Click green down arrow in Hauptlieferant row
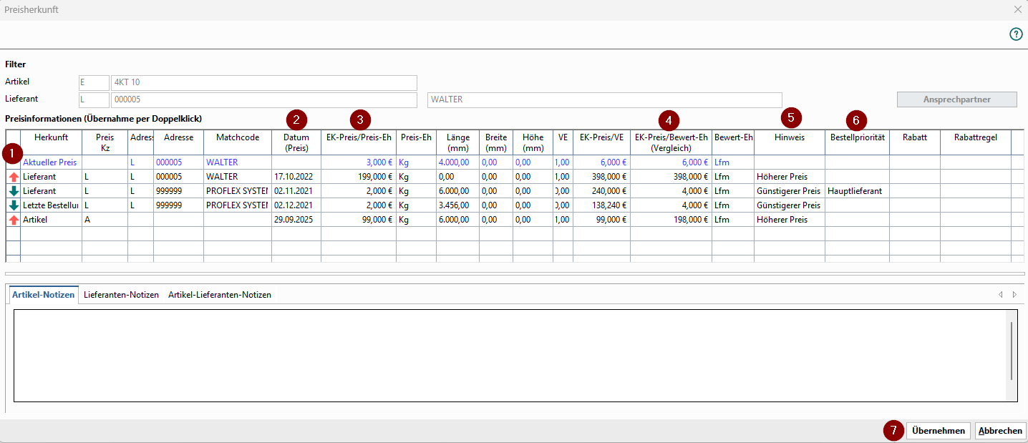This screenshot has height=443, width=1028. pos(14,191)
